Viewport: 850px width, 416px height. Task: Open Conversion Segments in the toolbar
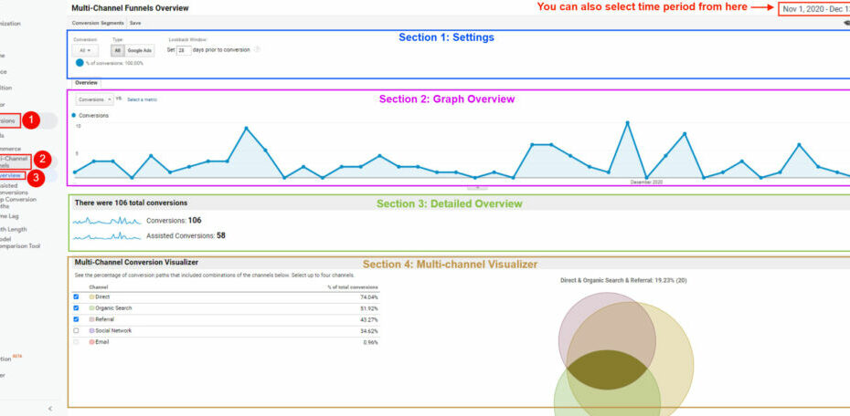[98, 23]
